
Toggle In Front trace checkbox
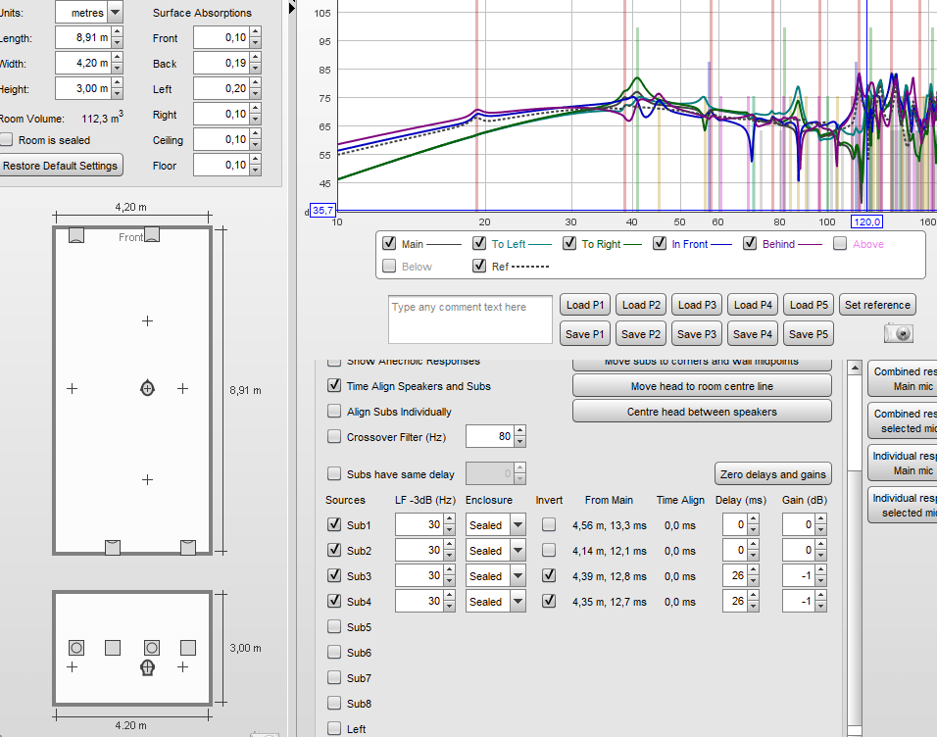660,243
